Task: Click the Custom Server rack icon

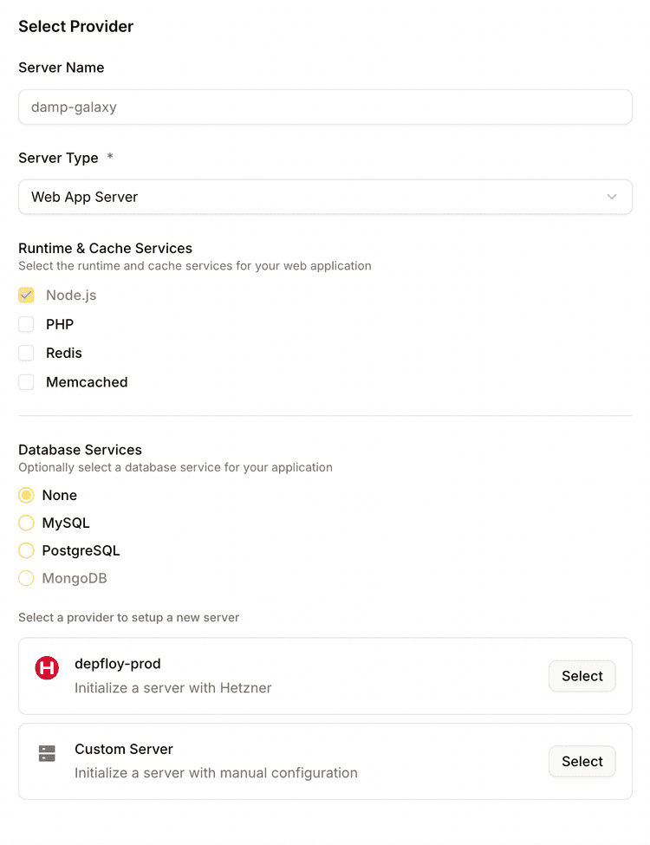Action: pyautogui.click(x=47, y=753)
